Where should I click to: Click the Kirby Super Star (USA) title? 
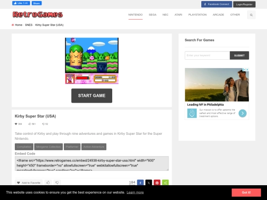(35, 116)
